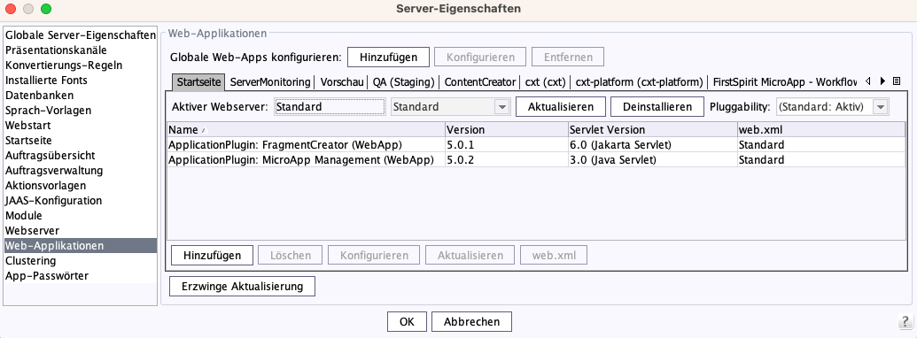Screen dimensions: 917x338
Task: Select Konvertierungs-Regeln in sidebar
Action: click(81, 65)
